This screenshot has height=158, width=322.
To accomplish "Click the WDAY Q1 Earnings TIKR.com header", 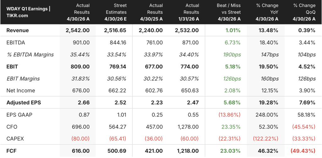I will (x=28, y=12).
